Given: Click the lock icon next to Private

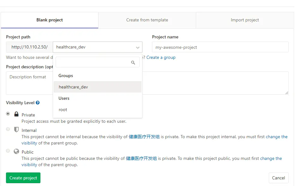Looking at the screenshot, I should [x=16, y=114].
